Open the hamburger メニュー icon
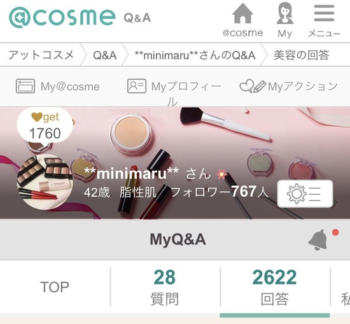This screenshot has width=350, height=324. click(x=324, y=13)
